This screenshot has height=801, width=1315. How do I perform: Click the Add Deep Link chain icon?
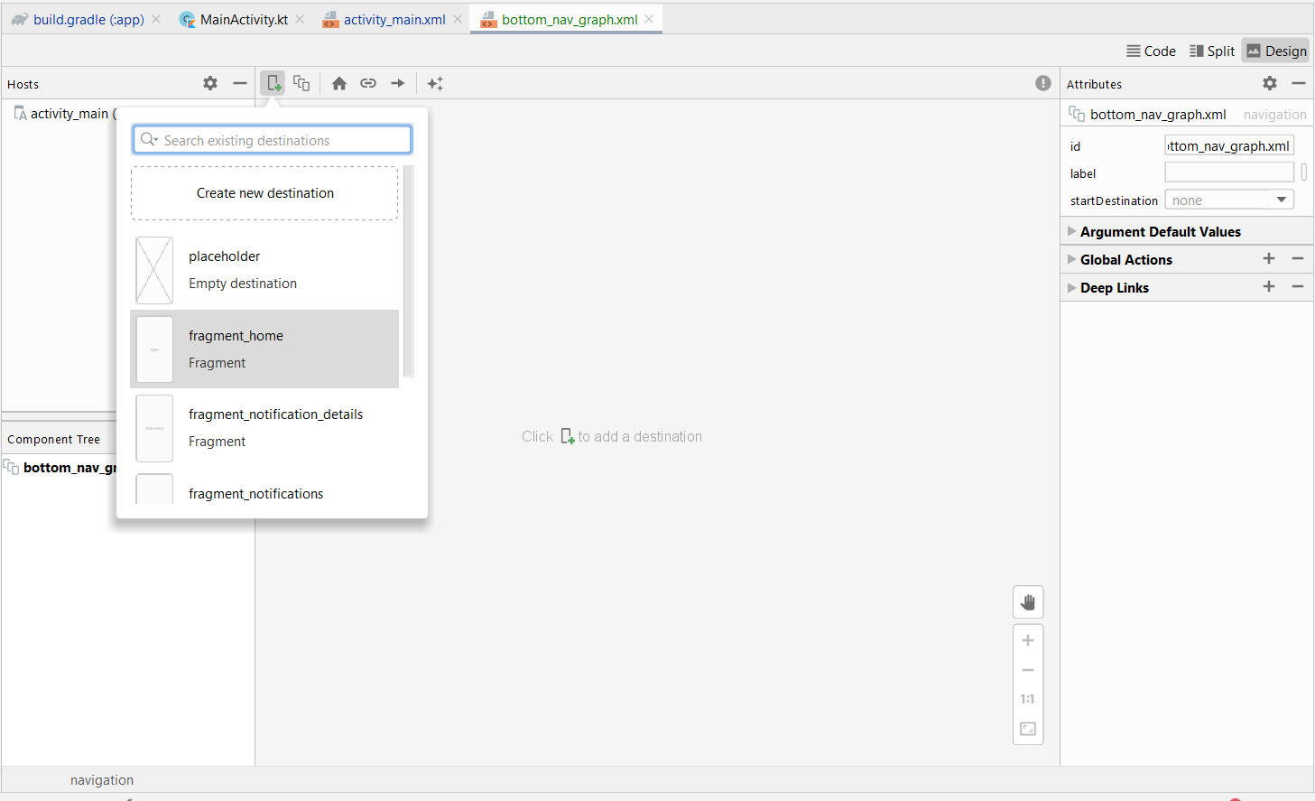coord(368,83)
